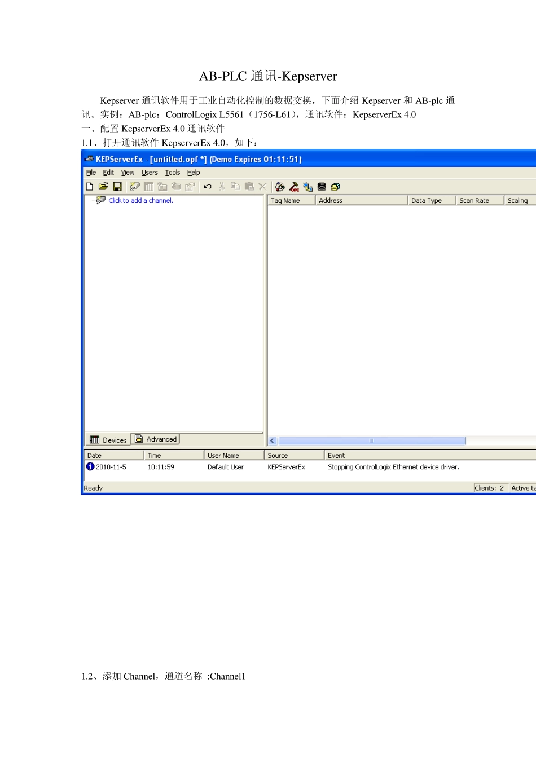This screenshot has height=758, width=536.
Task: Click the tag list horizontal scrollbar thumb
Action: pos(372,441)
